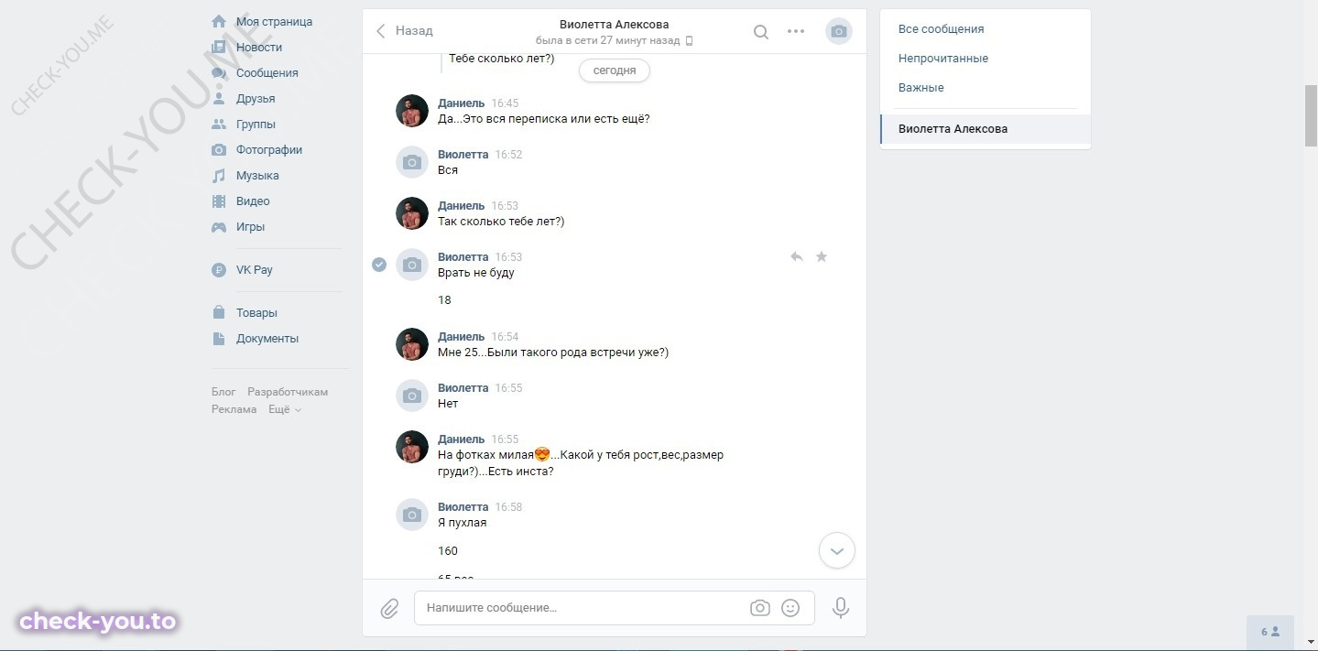Click Виолетта avatar at 16:58 message
Screen dimensions: 1318x651
(412, 515)
